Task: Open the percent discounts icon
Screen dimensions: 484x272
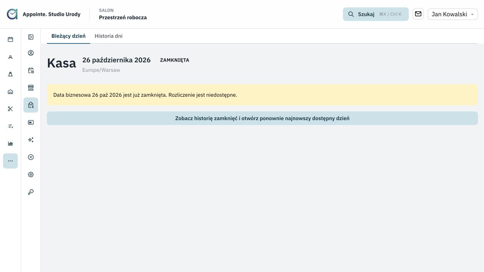Action: pyautogui.click(x=31, y=157)
